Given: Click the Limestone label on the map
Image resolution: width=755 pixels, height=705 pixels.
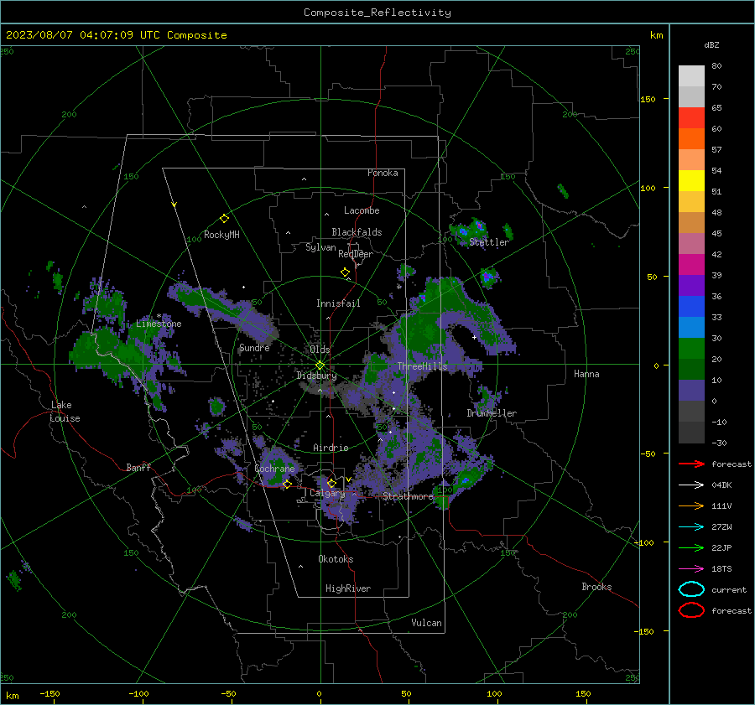Looking at the screenshot, I should (x=159, y=324).
